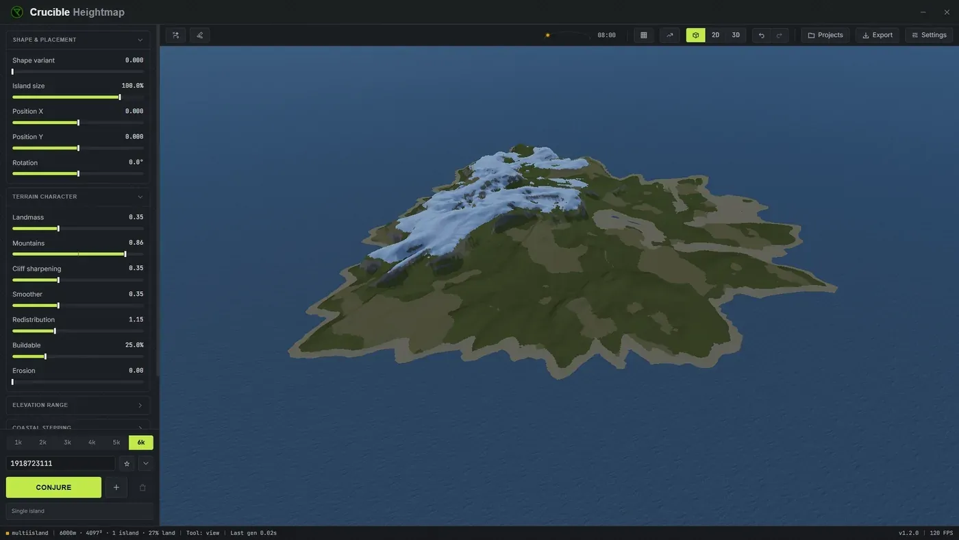Adjust the Mountains slider
The image size is (959, 540).
pos(78,254)
